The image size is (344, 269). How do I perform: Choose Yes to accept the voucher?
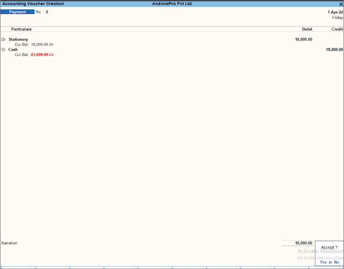323,262
